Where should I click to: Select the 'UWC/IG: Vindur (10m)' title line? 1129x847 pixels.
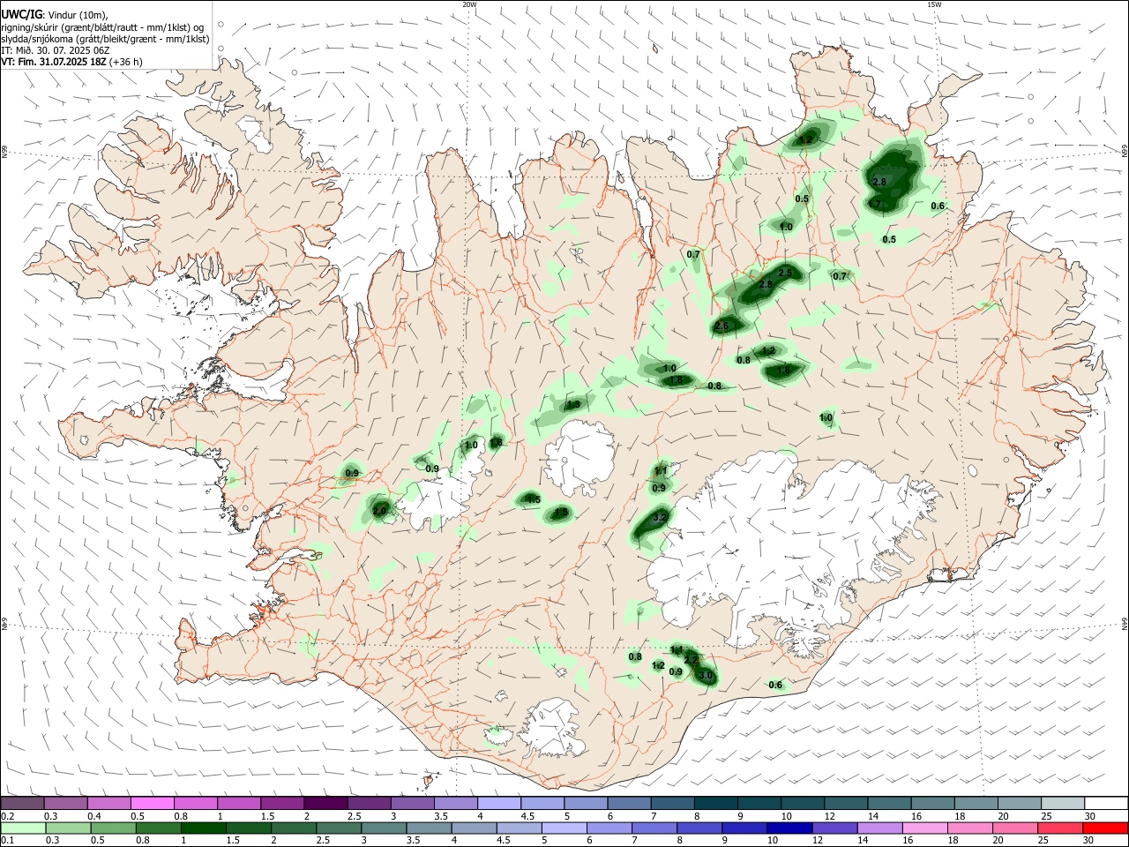[55, 14]
